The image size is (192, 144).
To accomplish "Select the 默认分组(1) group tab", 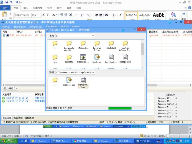I will pos(11,88).
